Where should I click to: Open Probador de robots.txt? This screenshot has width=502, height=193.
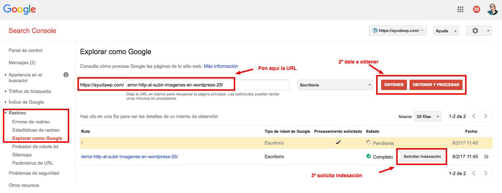coord(35,146)
